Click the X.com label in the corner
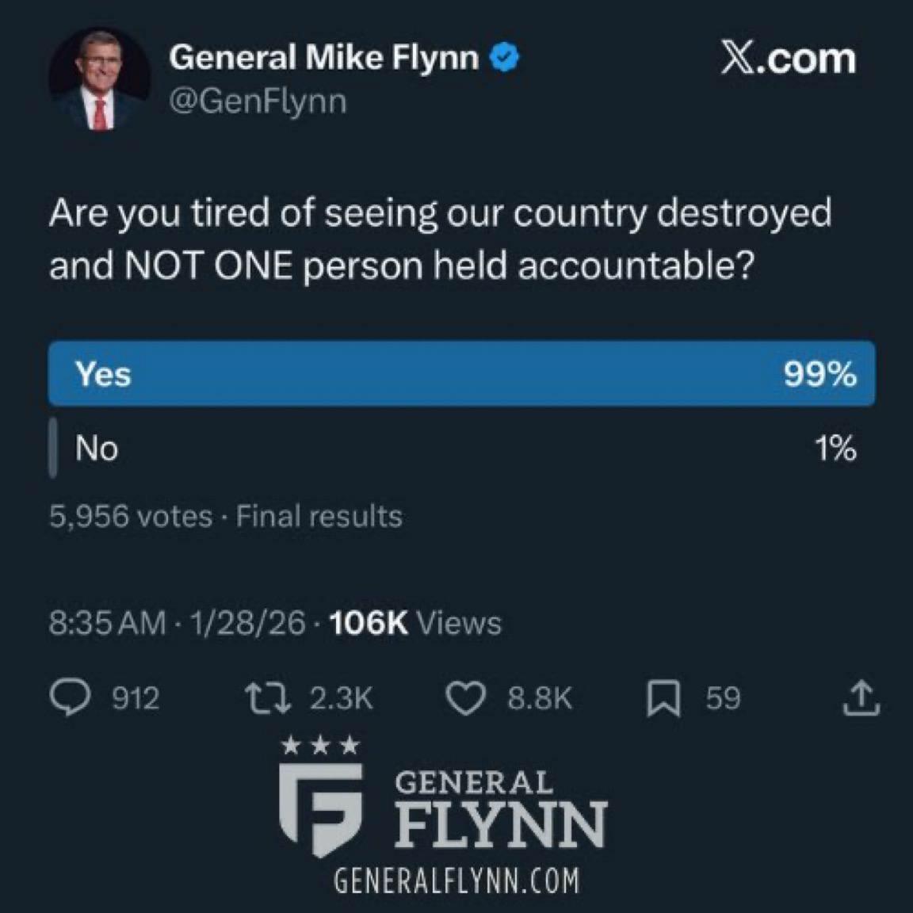 click(x=788, y=59)
